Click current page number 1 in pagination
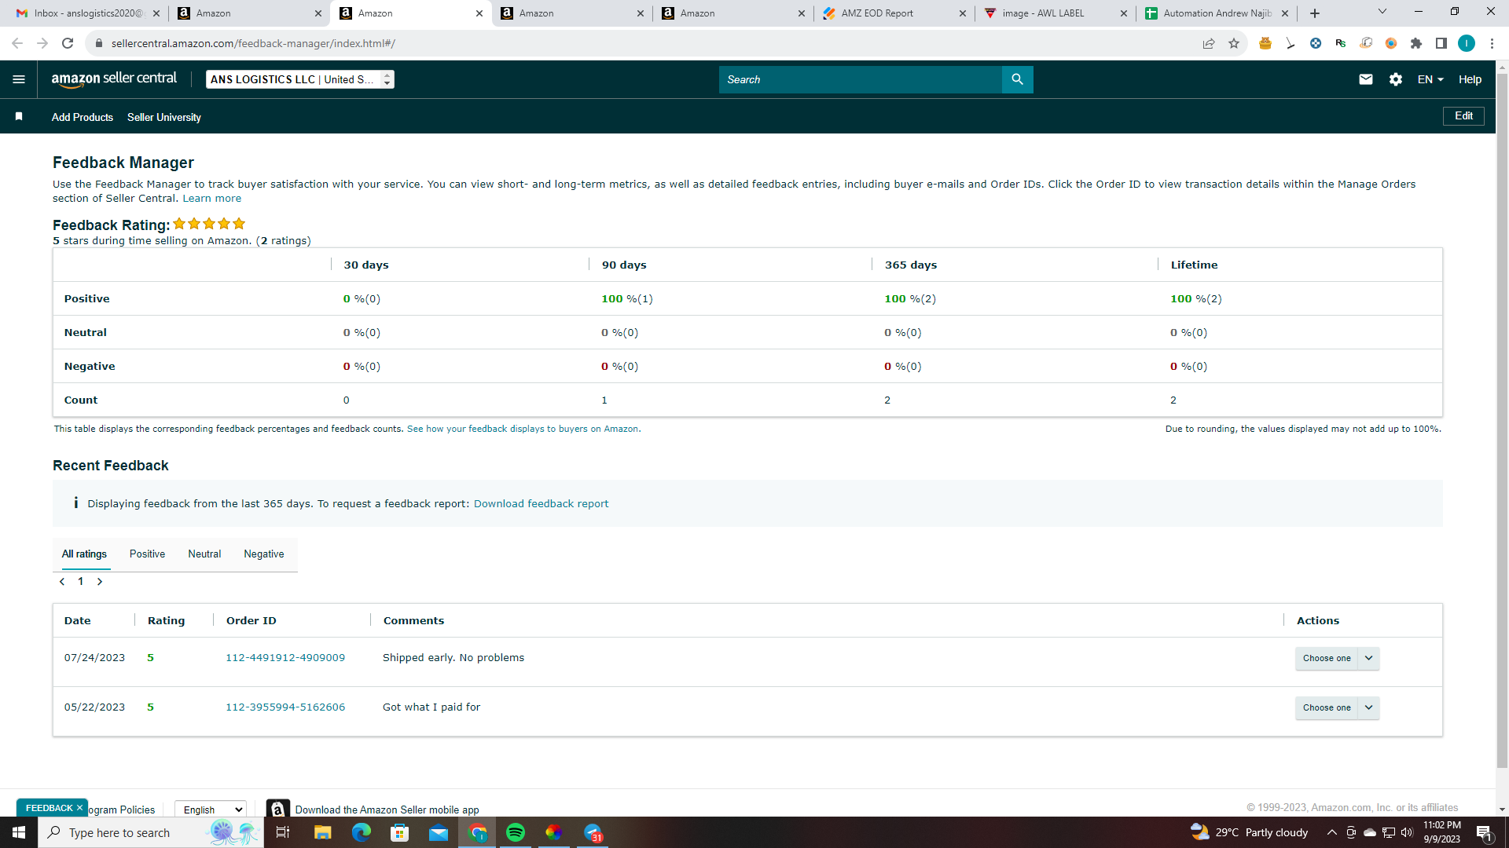The width and height of the screenshot is (1509, 848). 81,582
